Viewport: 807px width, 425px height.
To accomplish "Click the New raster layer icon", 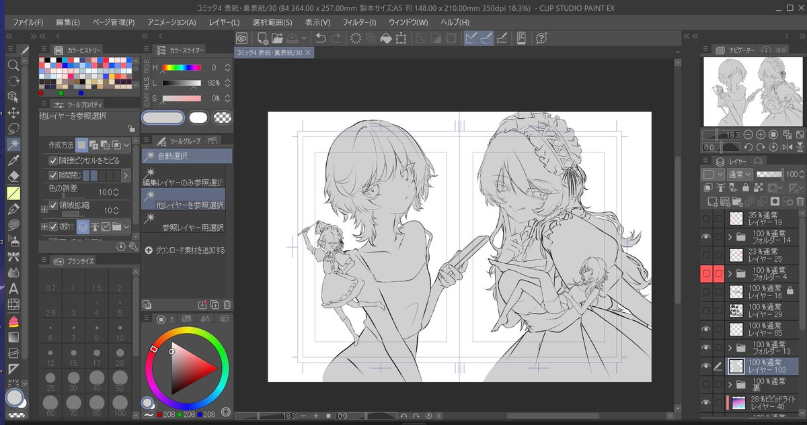I will click(x=712, y=201).
